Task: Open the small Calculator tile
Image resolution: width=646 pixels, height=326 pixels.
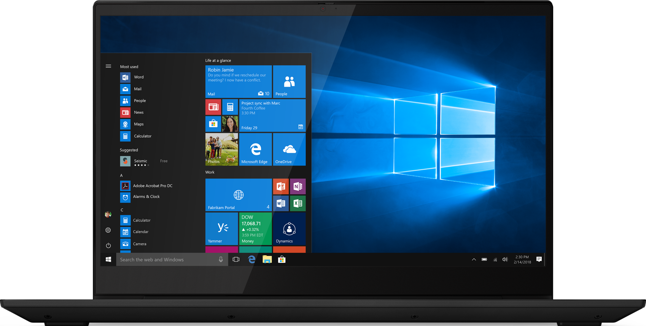Action: (230, 107)
